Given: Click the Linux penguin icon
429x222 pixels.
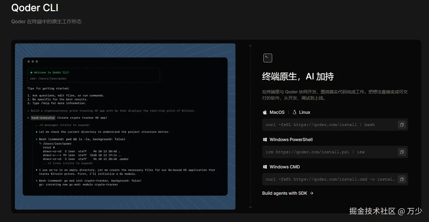Looking at the screenshot, I should coord(294,112).
